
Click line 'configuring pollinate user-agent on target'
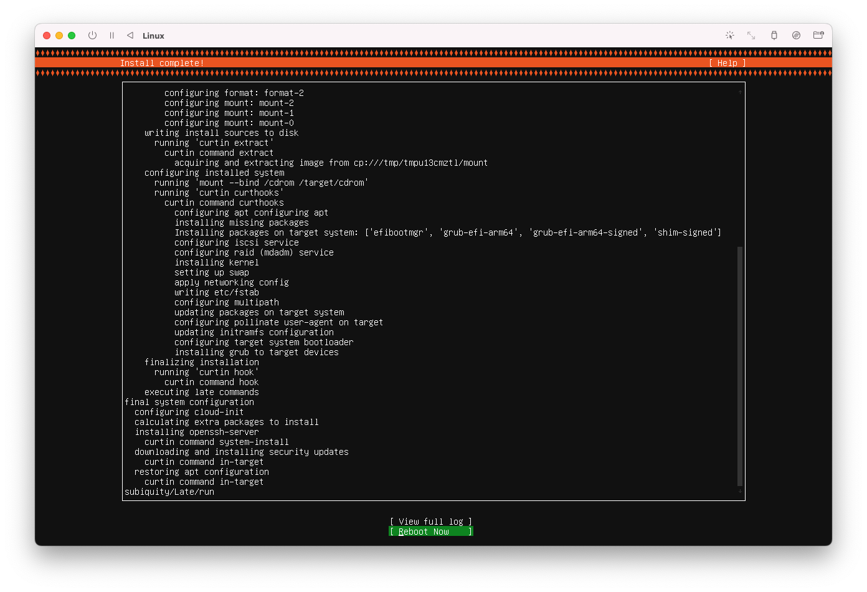pos(279,322)
